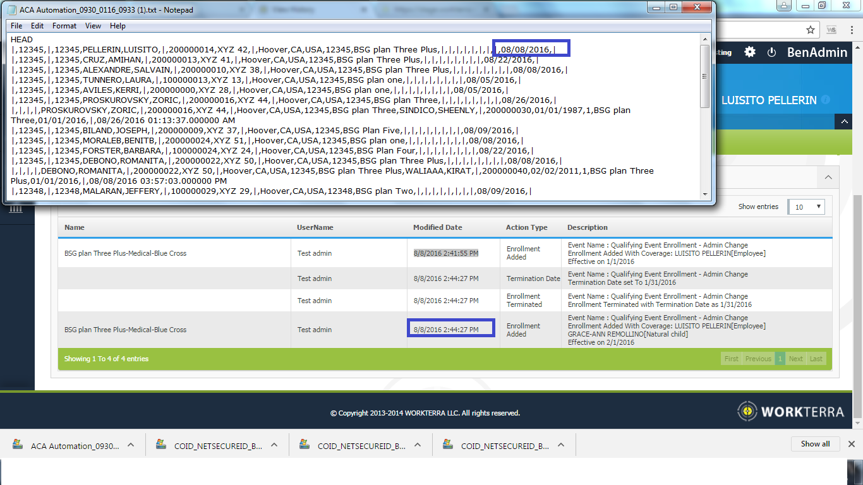This screenshot has height=485, width=863.
Task: Click the Chrome user profile icon
Action: [x=783, y=6]
